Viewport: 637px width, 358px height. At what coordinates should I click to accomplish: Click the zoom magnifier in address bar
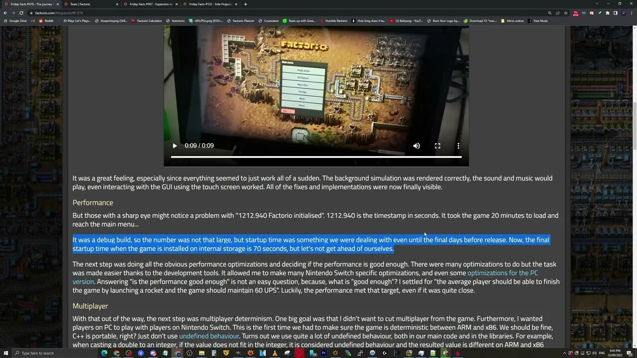point(550,12)
